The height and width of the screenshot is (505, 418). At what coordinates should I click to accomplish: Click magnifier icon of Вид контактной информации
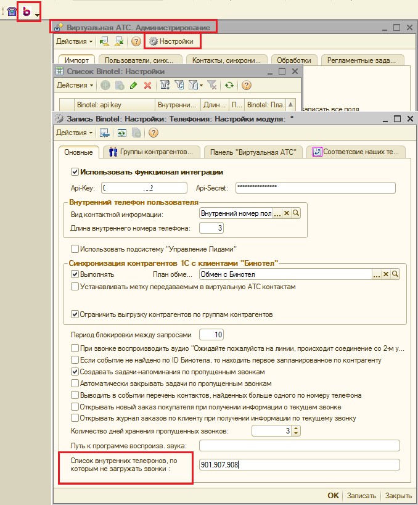pos(296,213)
